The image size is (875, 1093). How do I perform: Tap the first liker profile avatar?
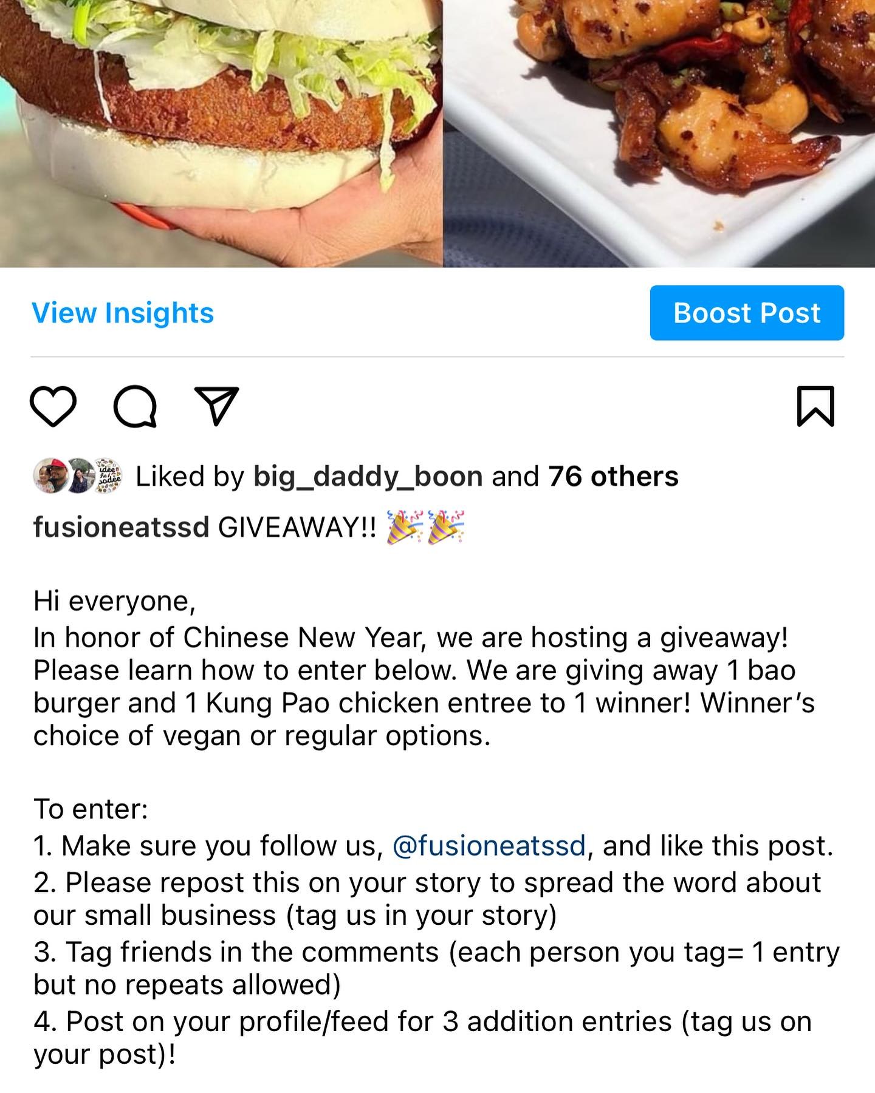[50, 476]
